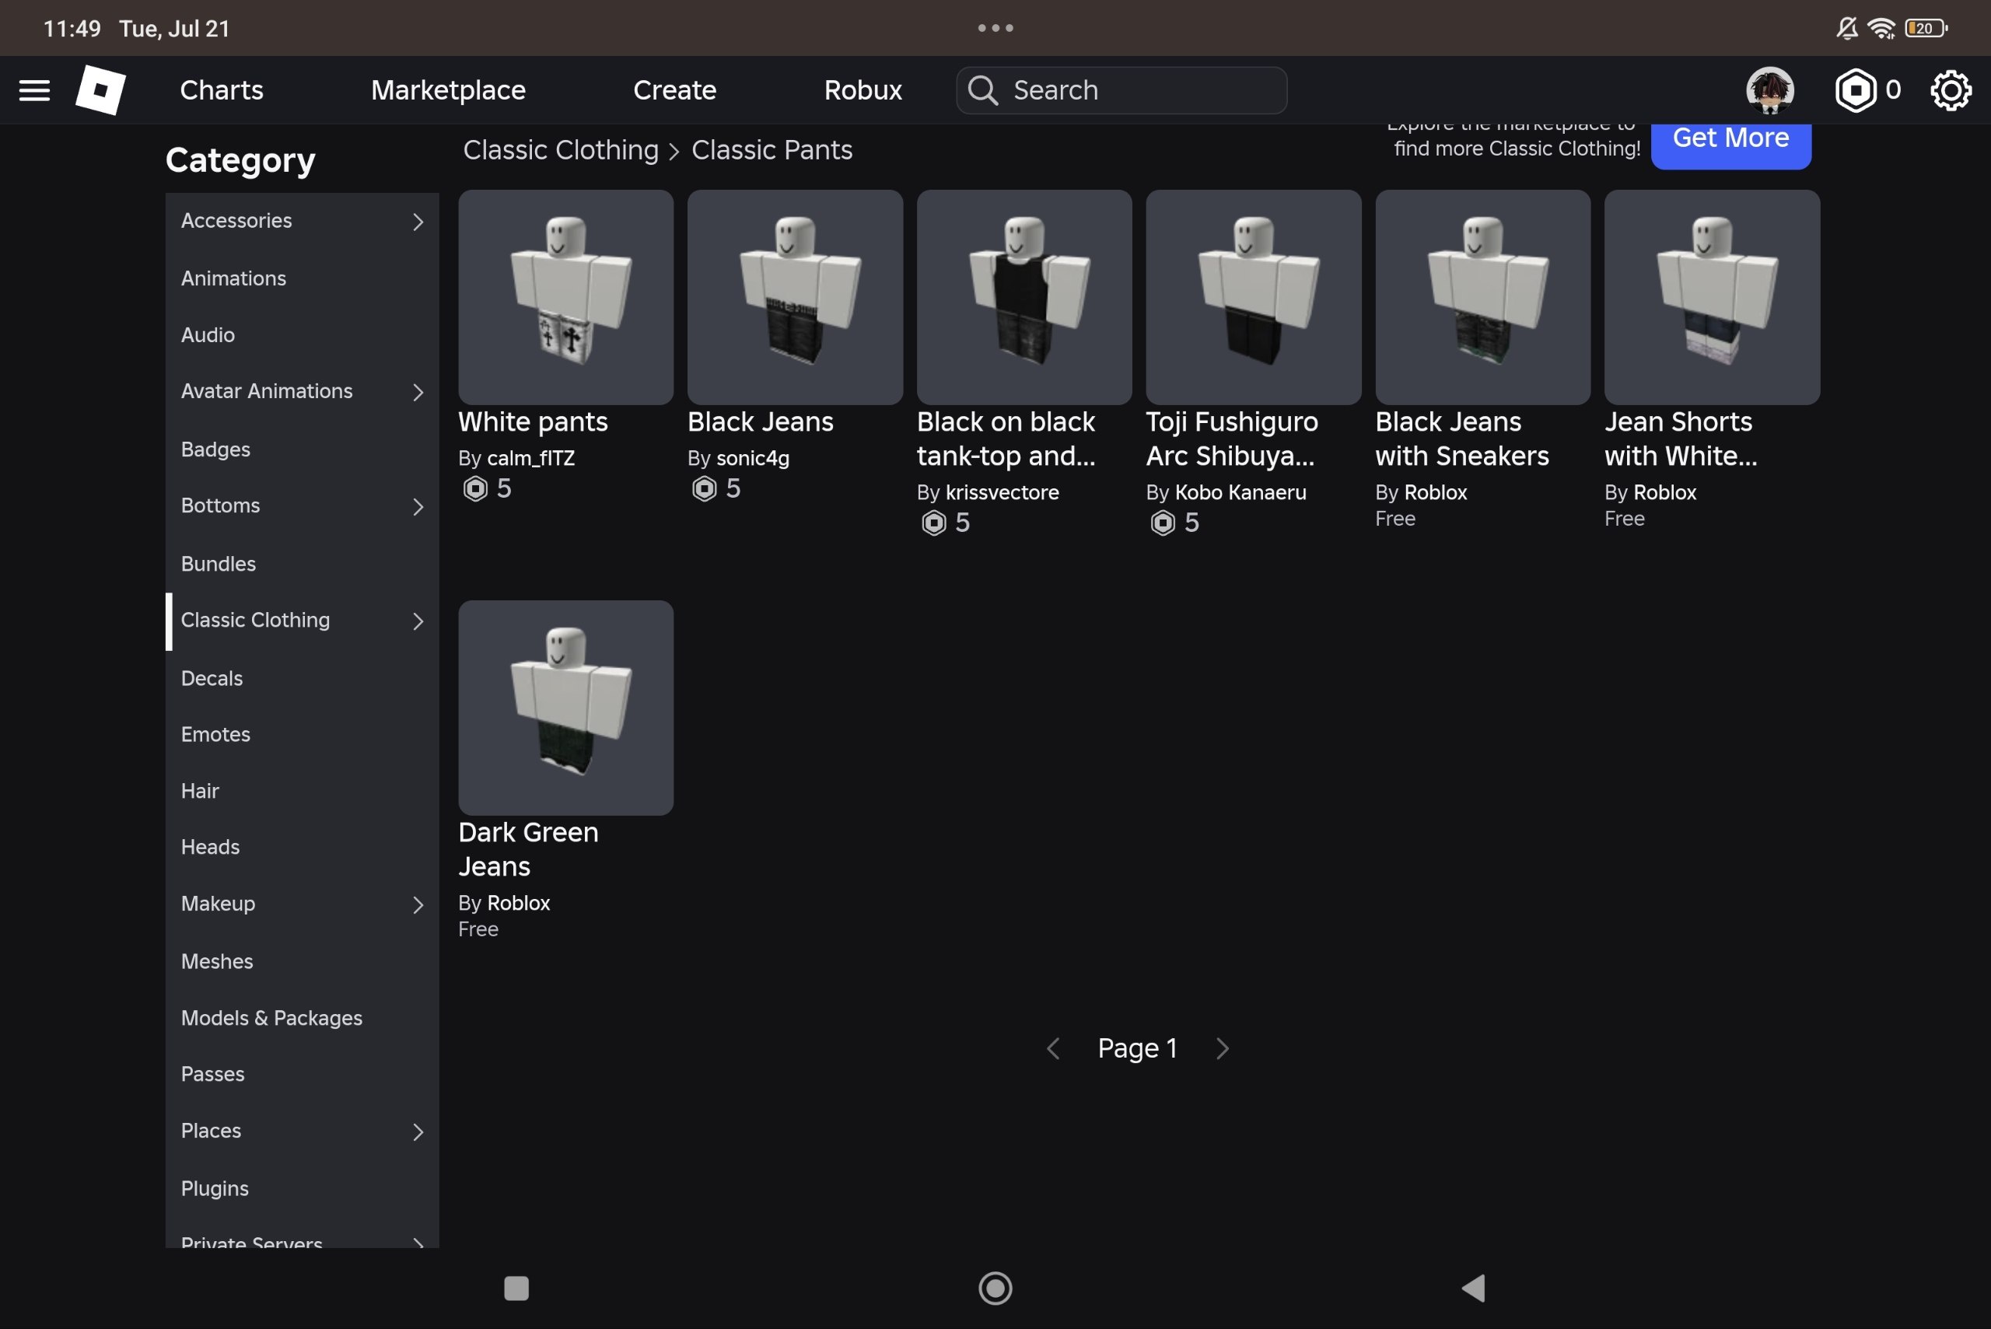Open the Black on black tank-top thumbnail
The width and height of the screenshot is (1991, 1329).
(x=1024, y=298)
